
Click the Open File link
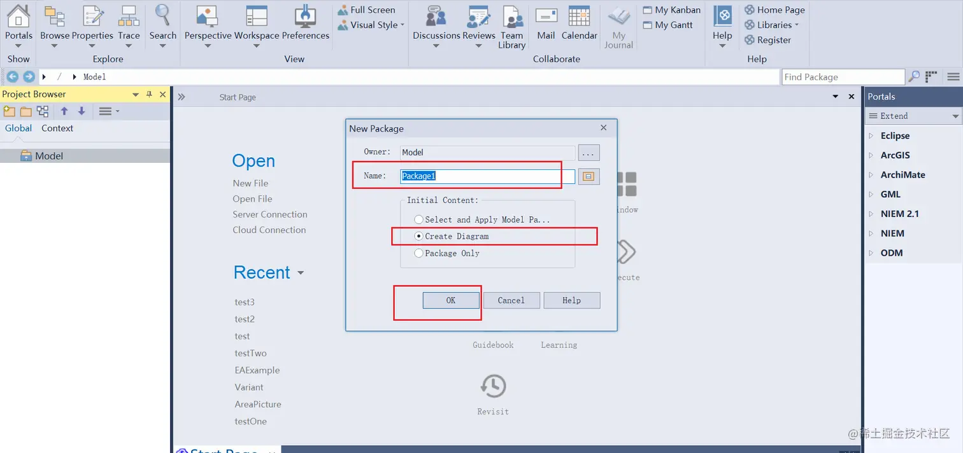coord(252,199)
